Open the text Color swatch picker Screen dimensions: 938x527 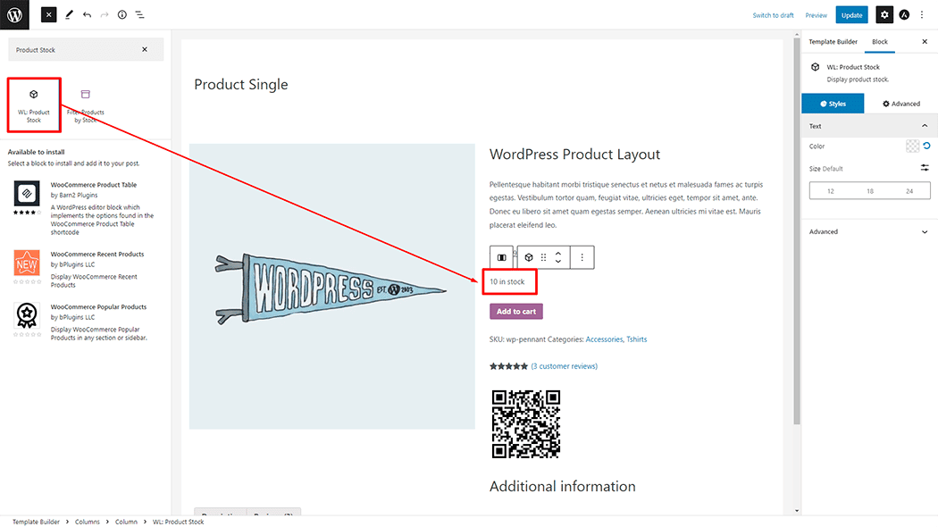(x=912, y=146)
